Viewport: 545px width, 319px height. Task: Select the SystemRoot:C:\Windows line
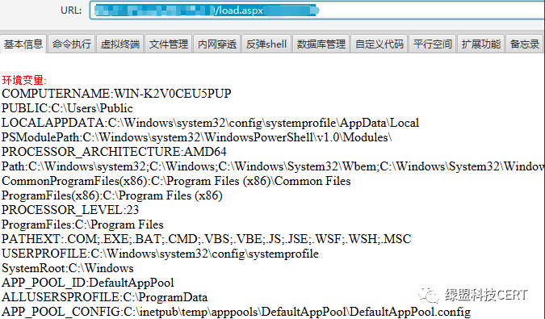68,268
